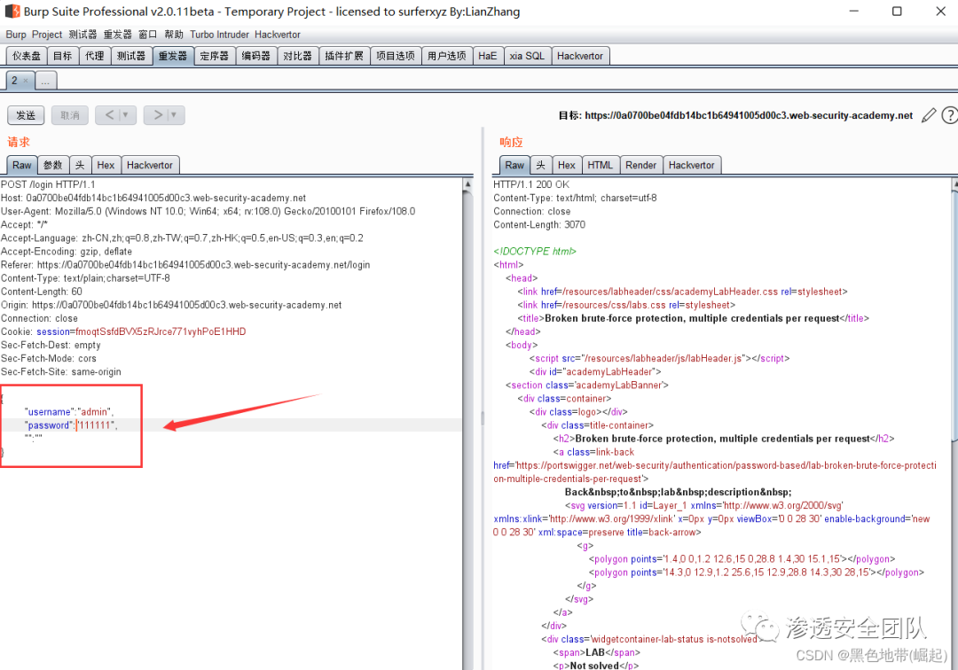The image size is (958, 670).
Task: Open the back history dropdown arrow
Action: click(127, 114)
